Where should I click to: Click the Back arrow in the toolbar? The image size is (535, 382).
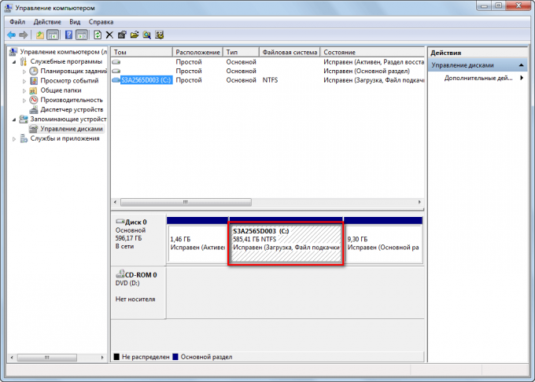click(11, 35)
